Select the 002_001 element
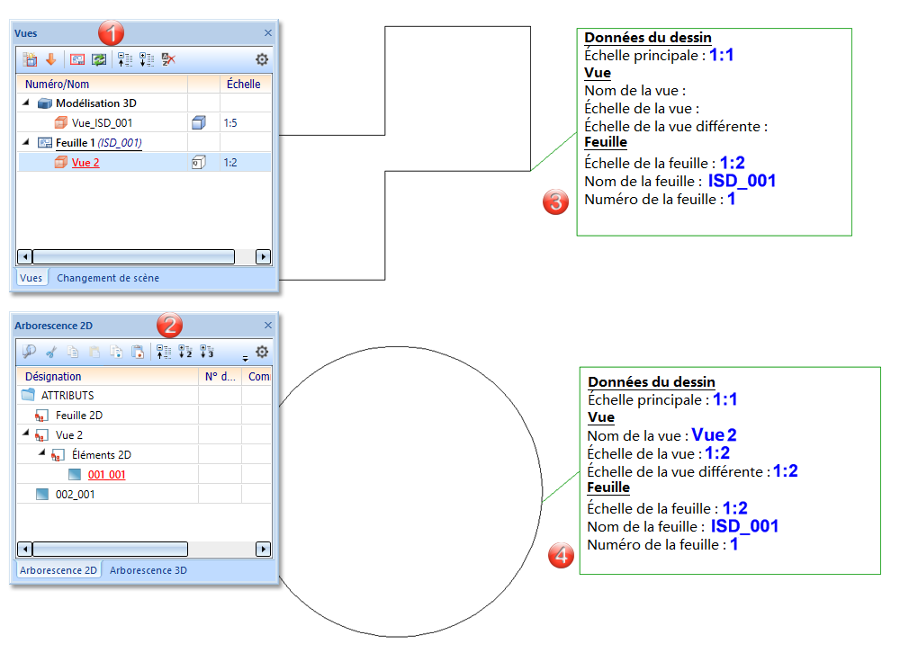Image resolution: width=900 pixels, height=653 pixels. pyautogui.click(x=76, y=494)
